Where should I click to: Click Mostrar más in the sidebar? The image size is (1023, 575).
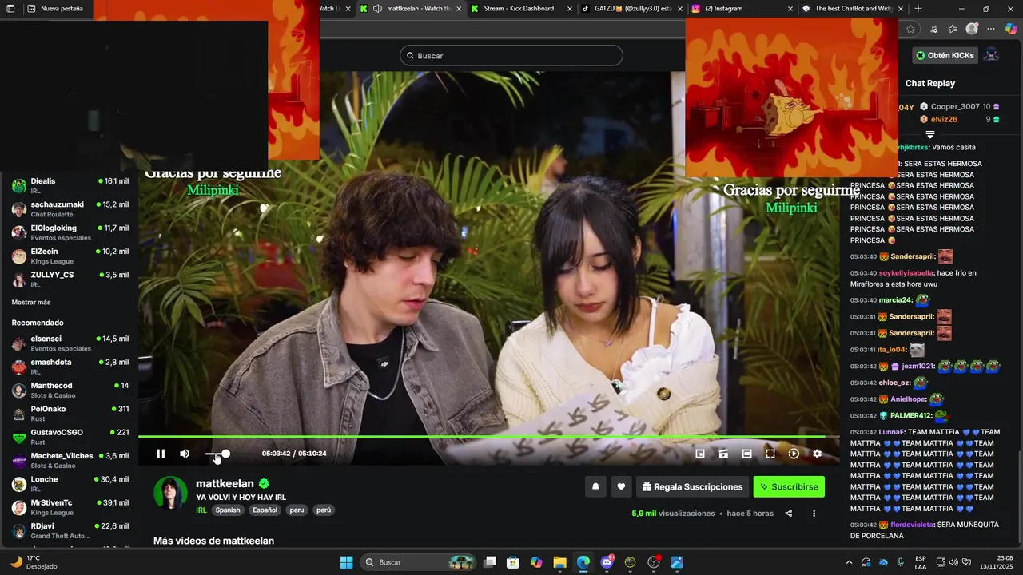(x=31, y=303)
